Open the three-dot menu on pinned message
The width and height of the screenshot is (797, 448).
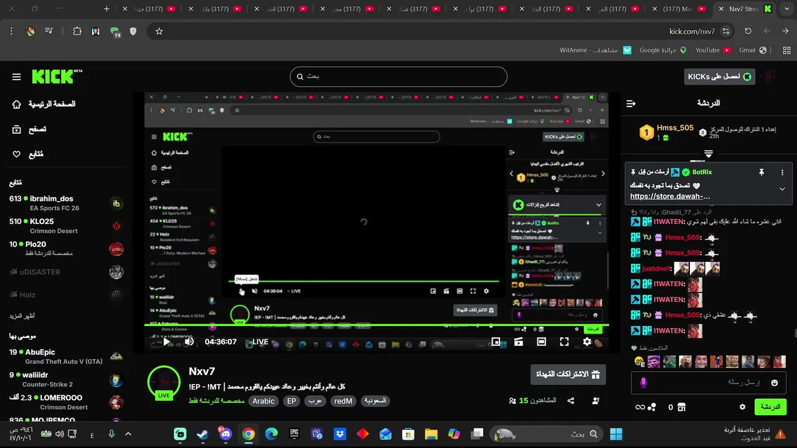pyautogui.click(x=783, y=172)
